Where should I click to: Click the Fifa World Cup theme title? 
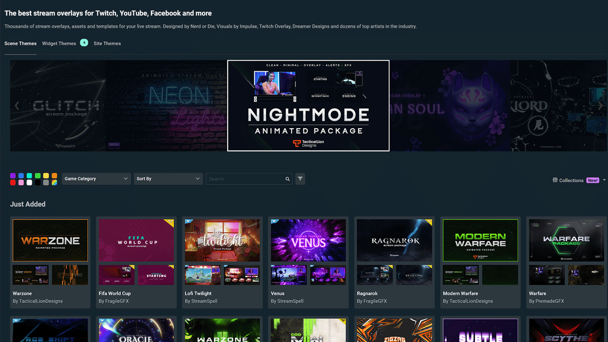[x=114, y=294]
